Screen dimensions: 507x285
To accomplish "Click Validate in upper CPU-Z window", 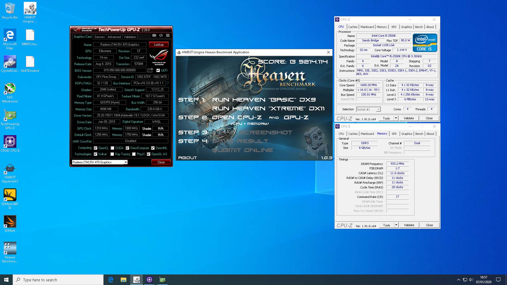I will click(409, 118).
